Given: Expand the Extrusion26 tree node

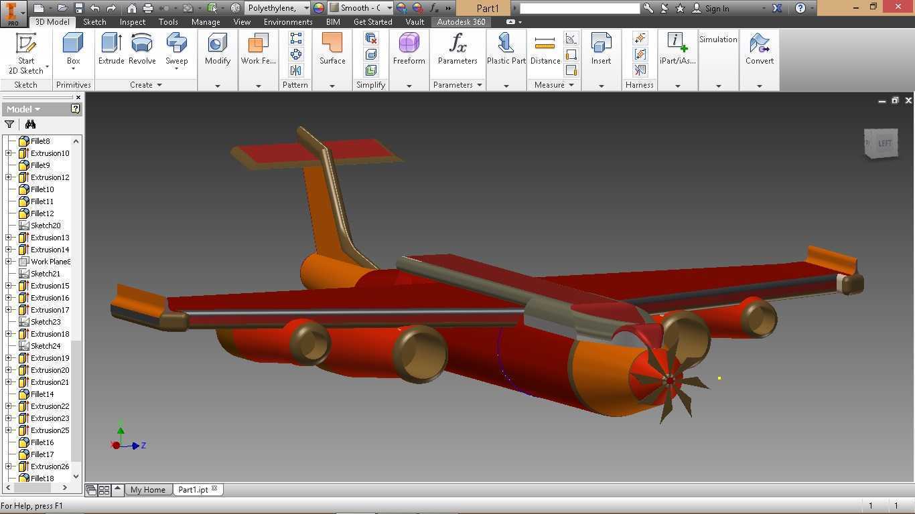Looking at the screenshot, I should coord(9,466).
